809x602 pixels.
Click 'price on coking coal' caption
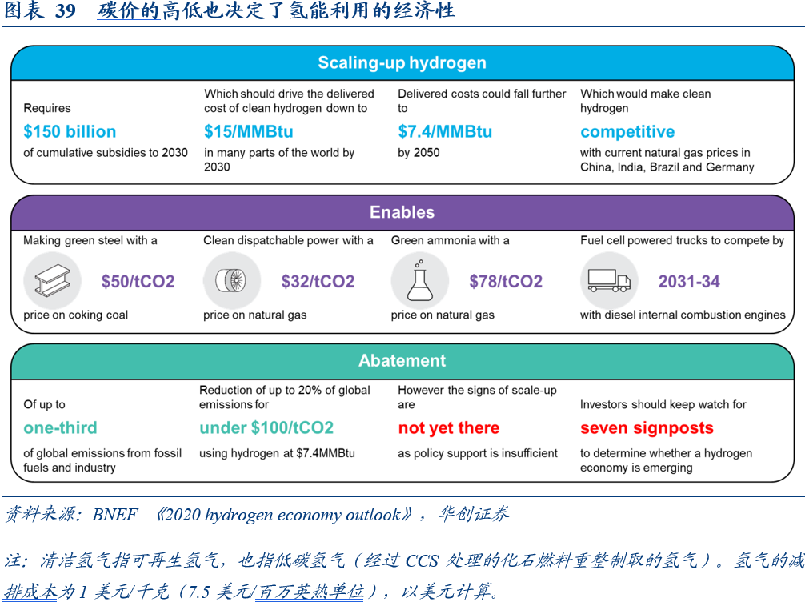(x=76, y=315)
